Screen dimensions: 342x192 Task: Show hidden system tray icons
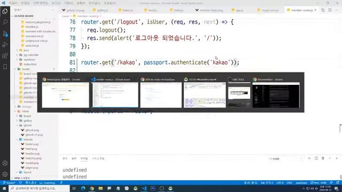point(304,188)
